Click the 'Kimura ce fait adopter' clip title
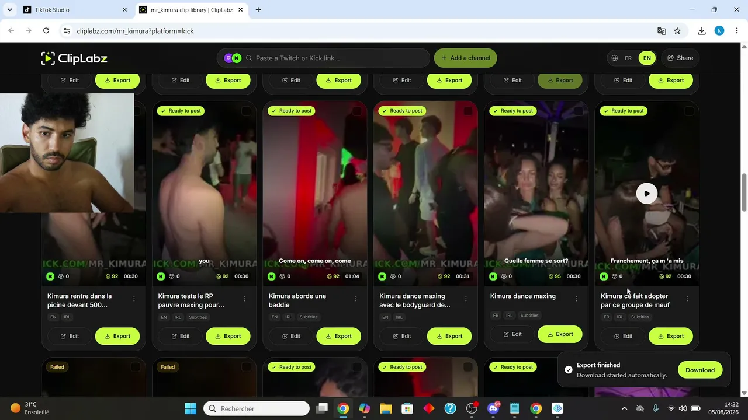Viewport: 748px width, 420px height. click(635, 300)
